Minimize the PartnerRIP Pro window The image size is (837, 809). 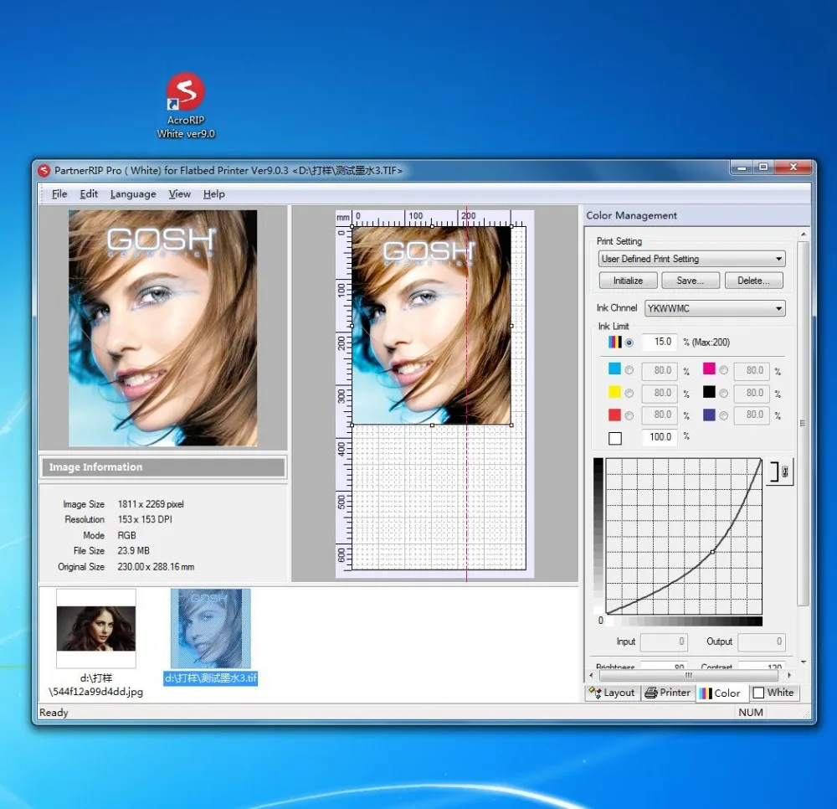[742, 167]
